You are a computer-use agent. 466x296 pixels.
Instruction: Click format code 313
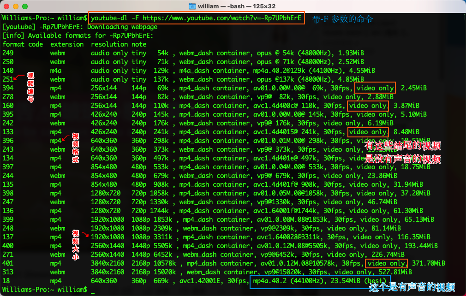point(8,272)
